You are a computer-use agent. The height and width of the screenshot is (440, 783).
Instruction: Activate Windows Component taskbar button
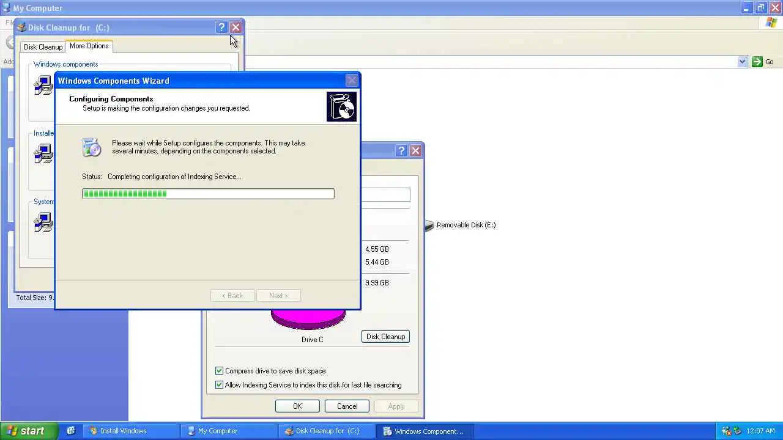coord(425,431)
